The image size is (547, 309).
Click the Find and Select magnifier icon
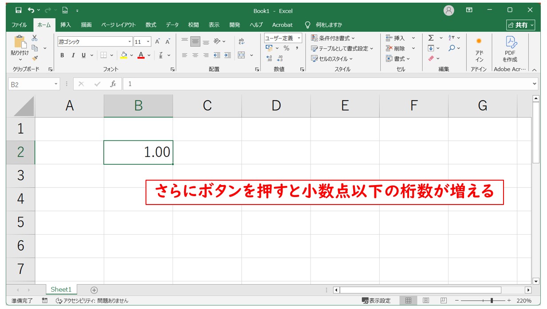click(x=452, y=48)
